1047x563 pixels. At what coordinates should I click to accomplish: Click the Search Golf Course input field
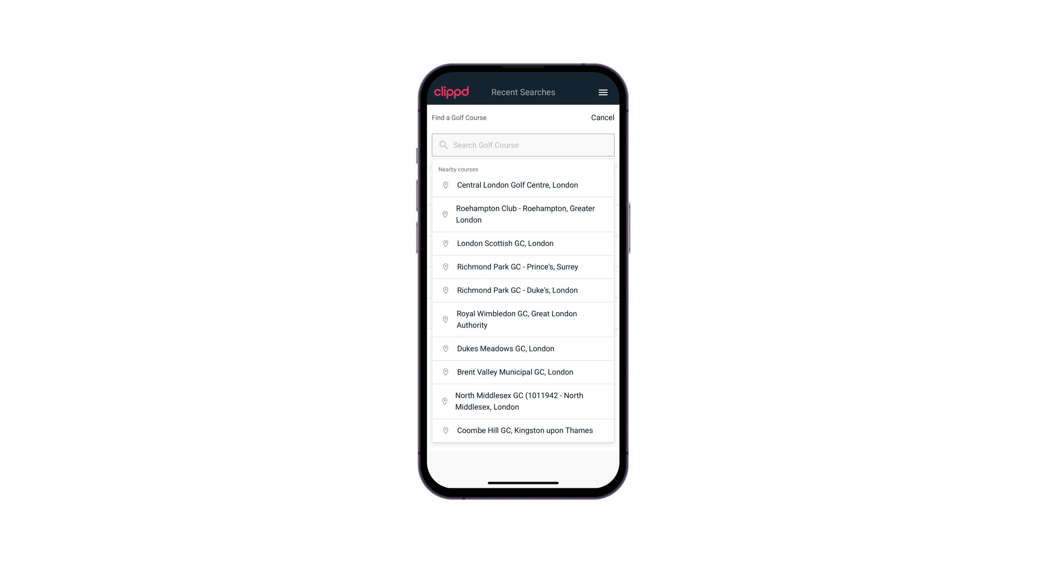click(x=523, y=144)
